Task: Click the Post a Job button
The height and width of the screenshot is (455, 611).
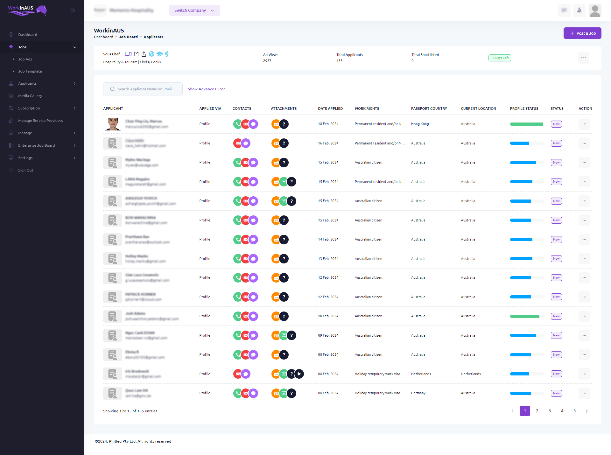Action: tap(582, 33)
